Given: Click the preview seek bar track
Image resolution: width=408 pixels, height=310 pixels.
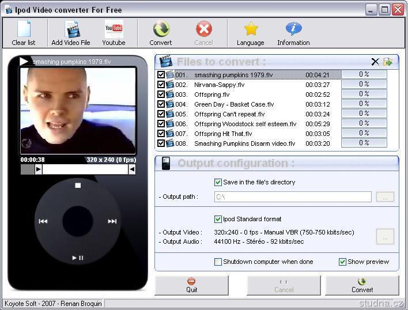Looking at the screenshot, I should coord(85,169).
